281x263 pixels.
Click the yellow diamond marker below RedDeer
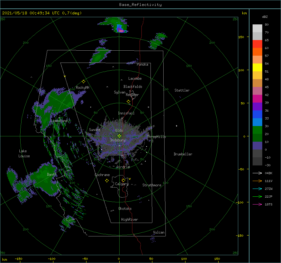pos(129,102)
